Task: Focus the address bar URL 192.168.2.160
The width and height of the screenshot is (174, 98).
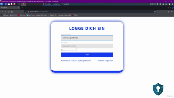Action: click(x=90, y=12)
